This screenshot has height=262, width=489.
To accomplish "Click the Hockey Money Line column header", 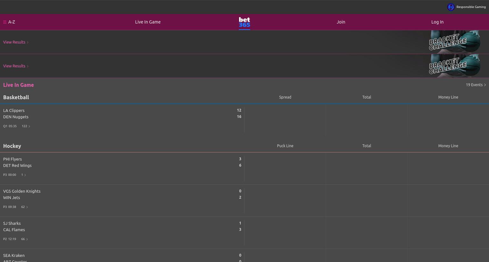I will 448,146.
